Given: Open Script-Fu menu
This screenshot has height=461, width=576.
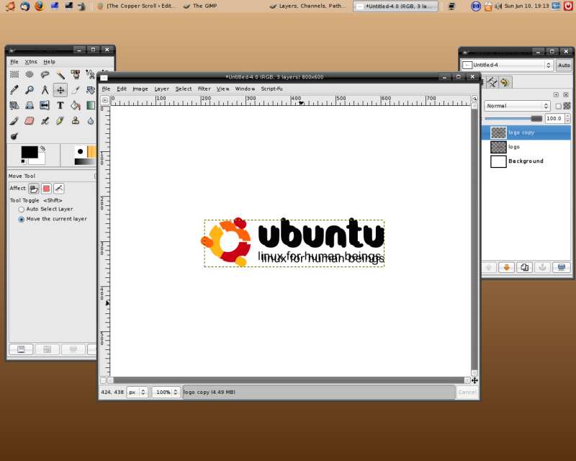Looking at the screenshot, I should point(272,89).
